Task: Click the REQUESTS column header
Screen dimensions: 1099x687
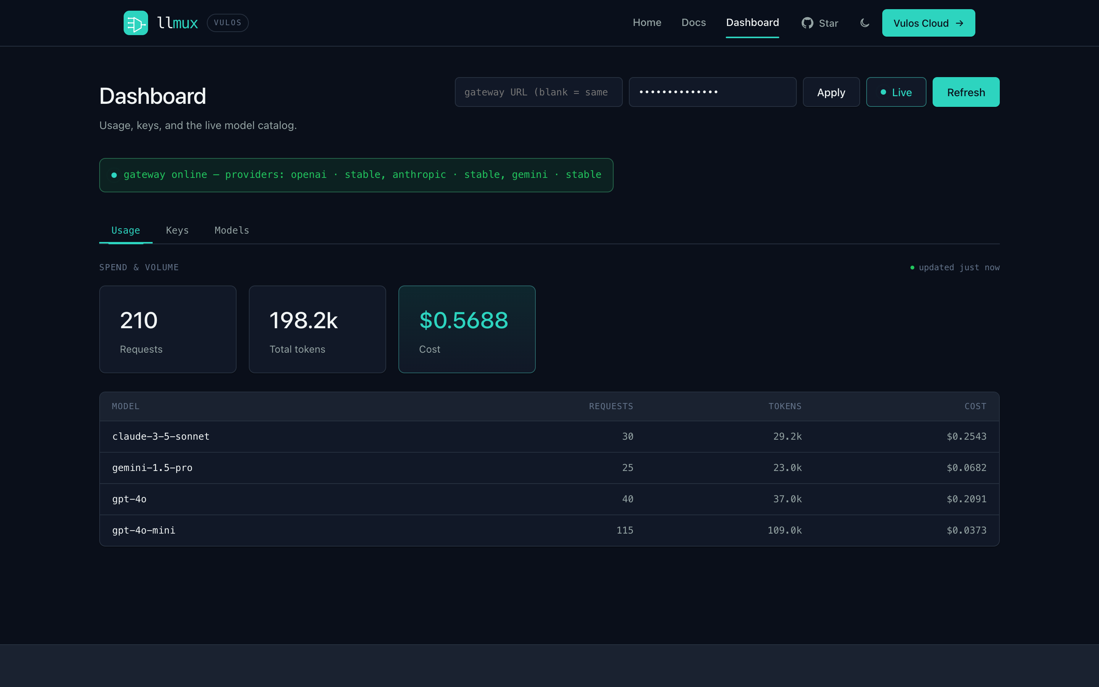Action: pos(611,406)
